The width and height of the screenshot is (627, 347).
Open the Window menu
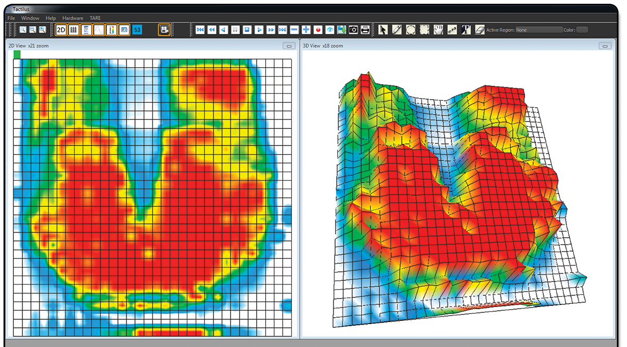click(30, 18)
